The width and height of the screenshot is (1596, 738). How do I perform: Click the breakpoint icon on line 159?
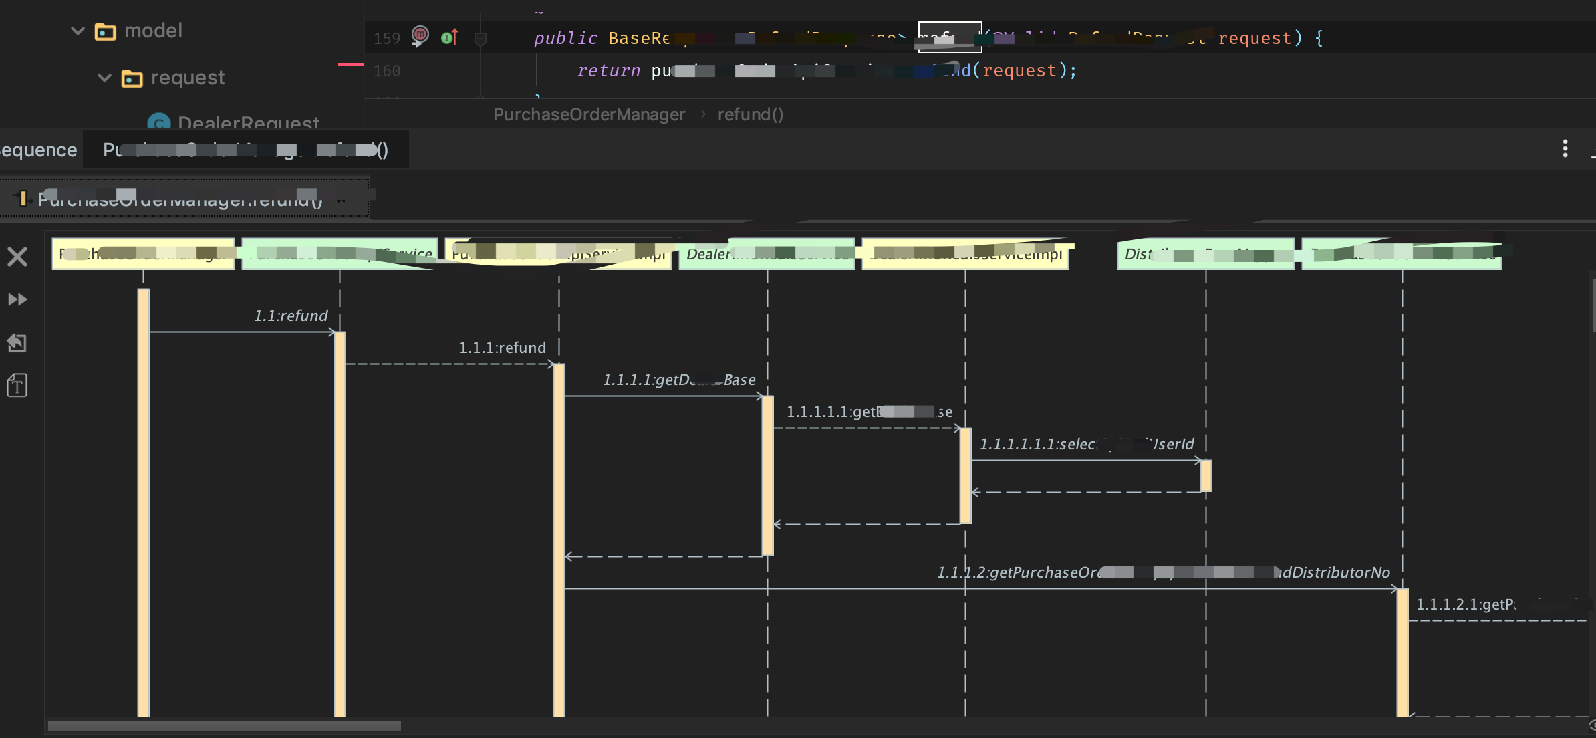[x=420, y=35]
